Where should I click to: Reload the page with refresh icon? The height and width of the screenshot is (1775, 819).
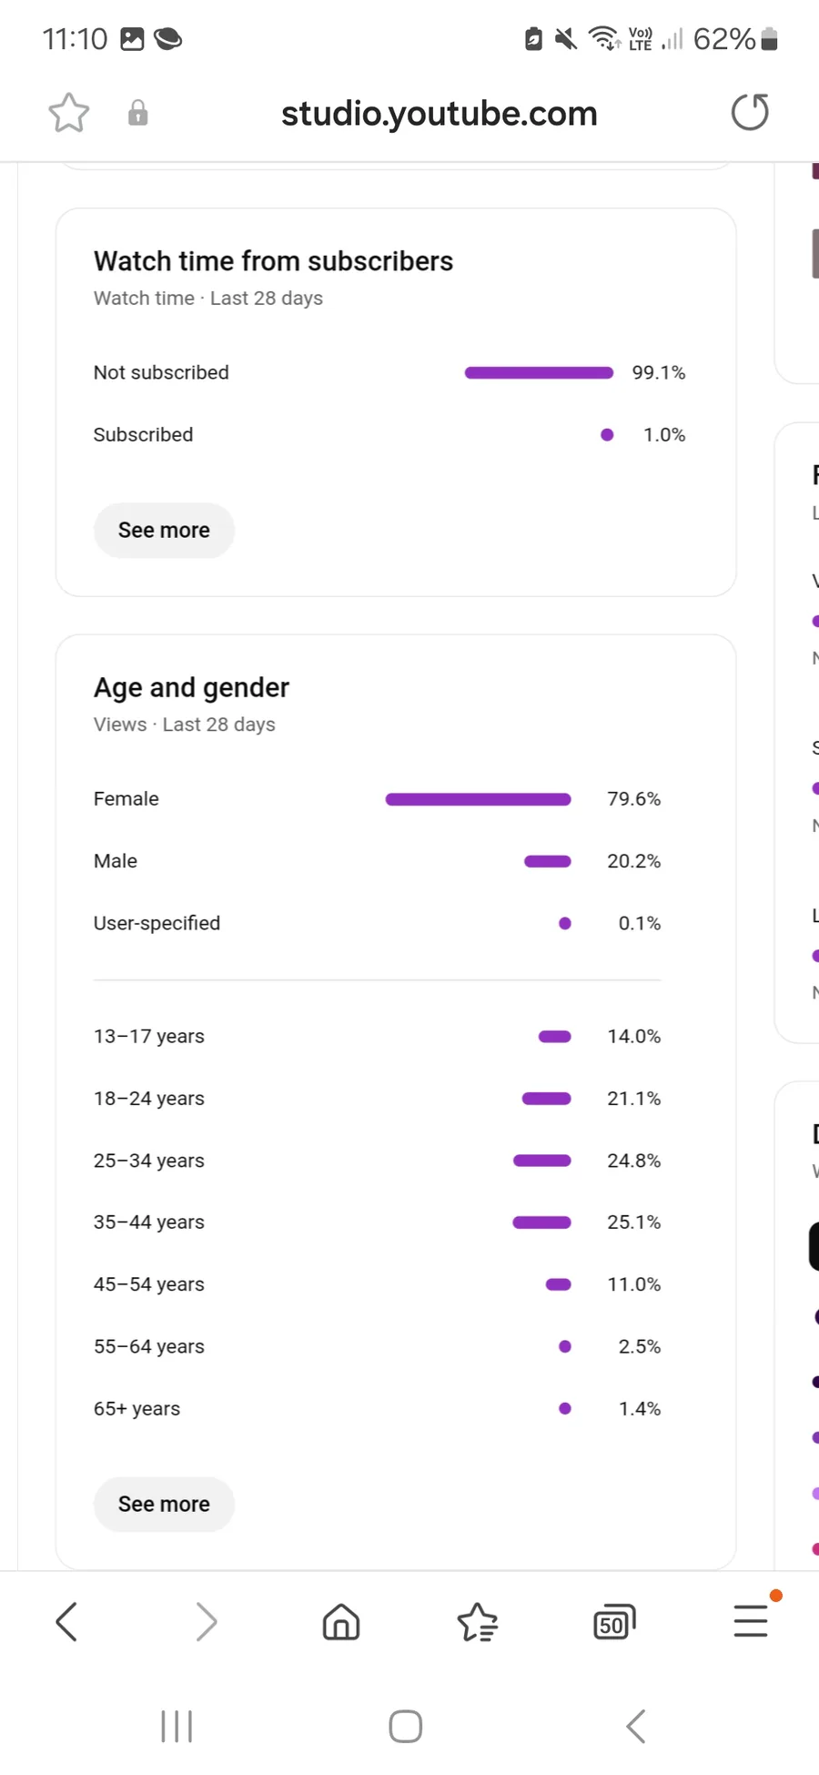(750, 113)
